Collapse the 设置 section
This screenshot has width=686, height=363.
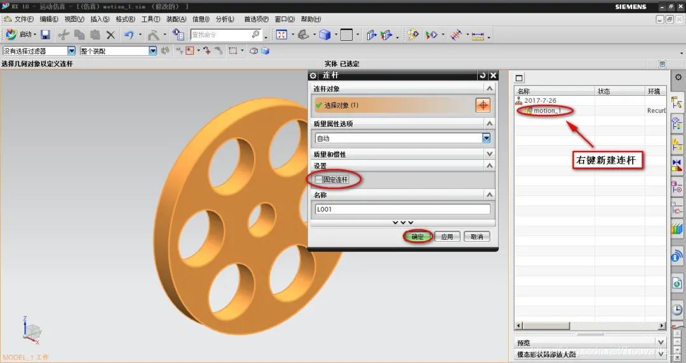coord(490,166)
